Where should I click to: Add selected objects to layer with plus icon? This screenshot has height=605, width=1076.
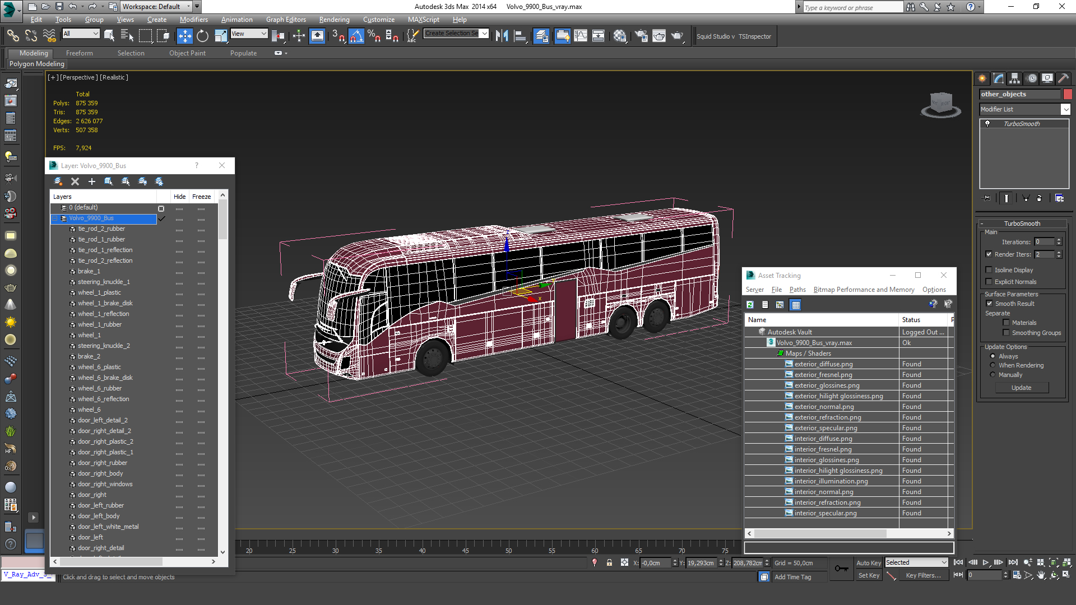pyautogui.click(x=92, y=182)
